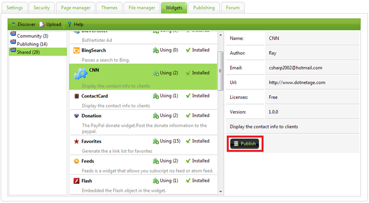Screen dimensions: 369x203
Task: Click the Shared category folder icon
Action: (13, 50)
